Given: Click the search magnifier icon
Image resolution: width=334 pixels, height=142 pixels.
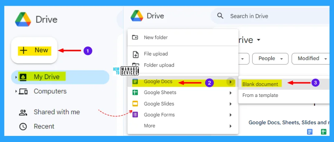Looking at the screenshot, I should (220, 16).
